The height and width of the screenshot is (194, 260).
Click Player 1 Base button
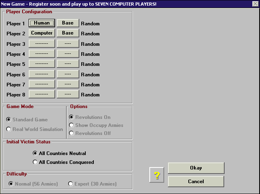(x=68, y=23)
